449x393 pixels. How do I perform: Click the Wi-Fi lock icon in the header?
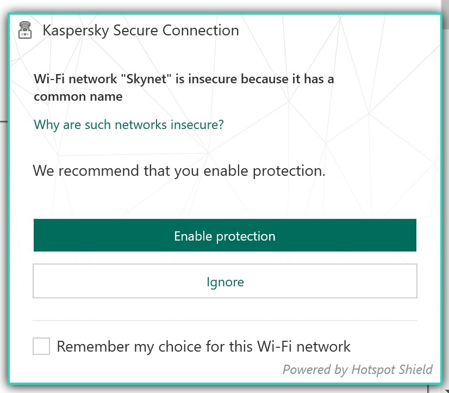point(25,30)
